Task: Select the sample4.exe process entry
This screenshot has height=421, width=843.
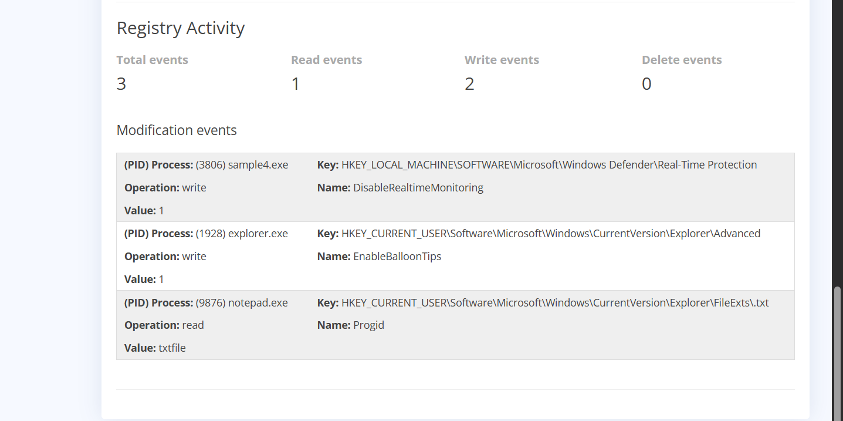Action: 242,165
